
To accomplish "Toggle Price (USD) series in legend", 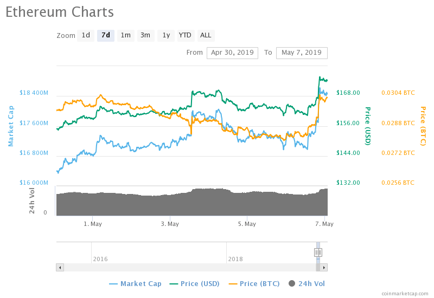I will (x=195, y=283).
